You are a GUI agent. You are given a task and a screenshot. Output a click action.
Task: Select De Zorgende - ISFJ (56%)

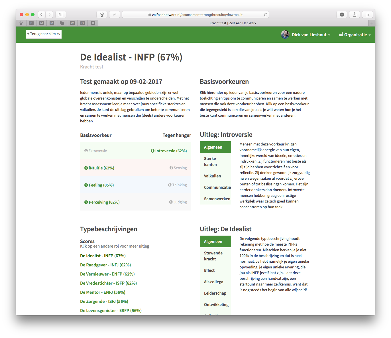coord(104,301)
